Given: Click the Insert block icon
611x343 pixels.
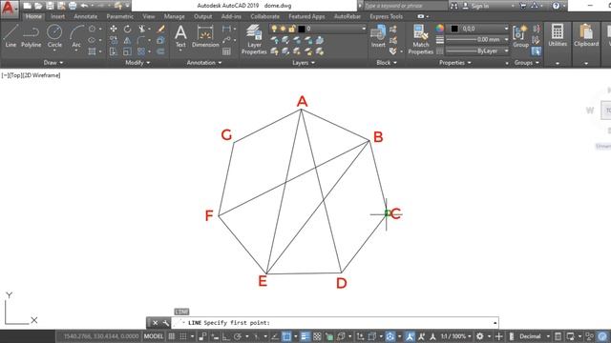Looking at the screenshot, I should coord(378,36).
